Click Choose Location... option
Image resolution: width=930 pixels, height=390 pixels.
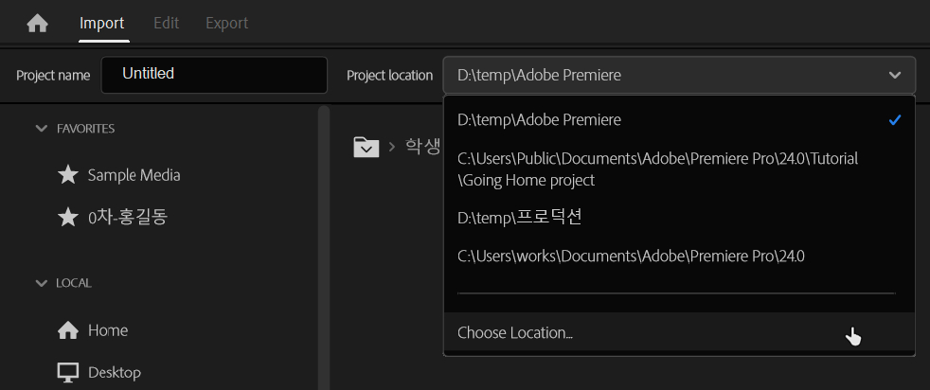tap(679, 332)
